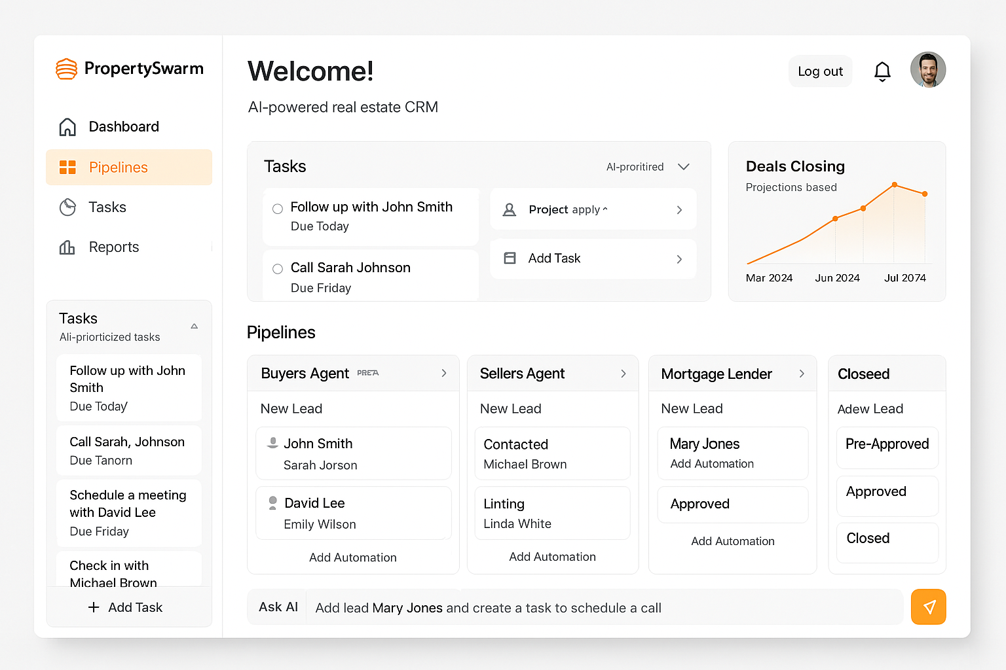
Task: Click the Jun 2024 data point on chart
Action: pos(835,219)
